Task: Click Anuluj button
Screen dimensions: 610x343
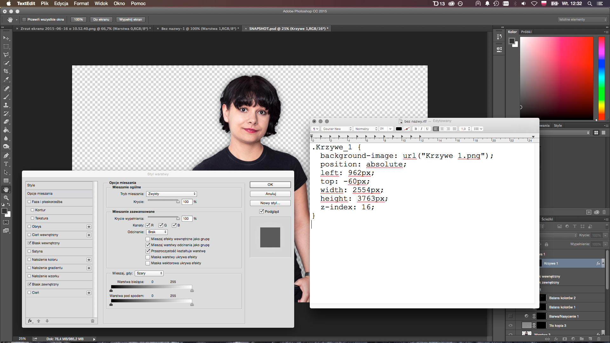Action: coord(270,194)
